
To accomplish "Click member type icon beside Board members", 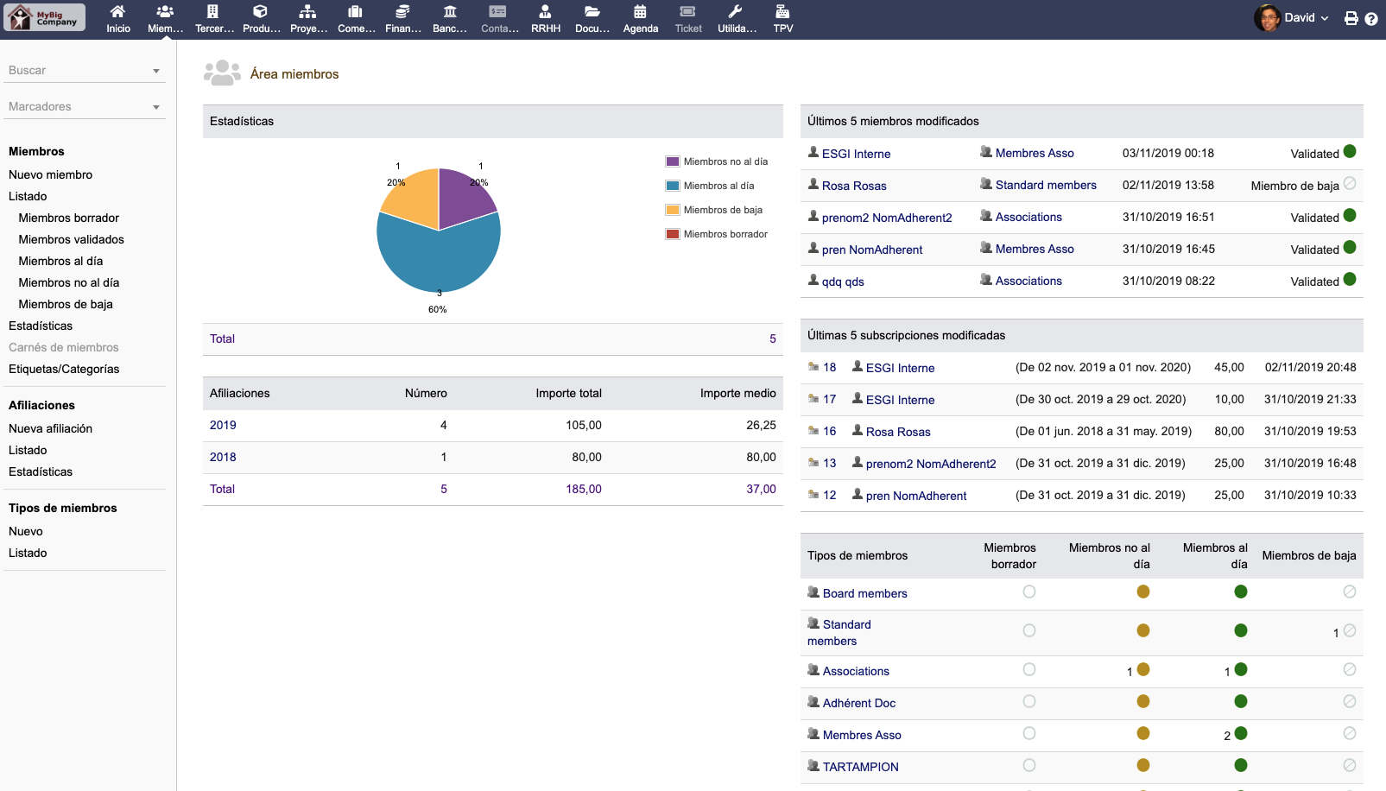I will pyautogui.click(x=813, y=592).
